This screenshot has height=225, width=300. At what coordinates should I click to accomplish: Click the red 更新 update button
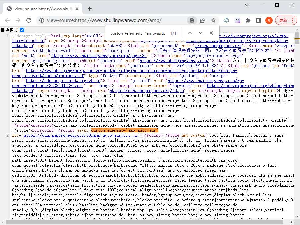[x=286, y=20]
